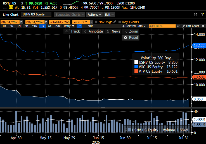206x144 pixels.
Task: Click the end date field 08/04/2026
Action: [x=35, y=22]
